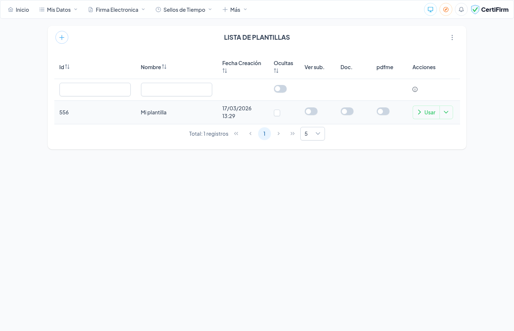Click the plus icon to add a template
The height and width of the screenshot is (331, 514).
pyautogui.click(x=62, y=38)
